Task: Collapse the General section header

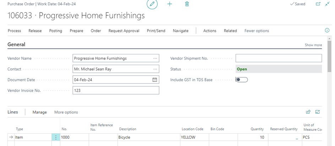Action: click(16, 44)
